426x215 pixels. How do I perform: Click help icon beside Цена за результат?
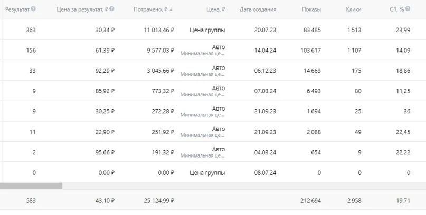click(x=112, y=9)
